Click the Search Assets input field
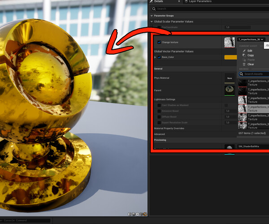Screen dimensions: 269x224 (x=254, y=74)
